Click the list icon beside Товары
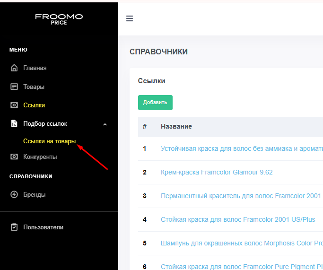Screen dimensions: 323x270 coord(14,87)
